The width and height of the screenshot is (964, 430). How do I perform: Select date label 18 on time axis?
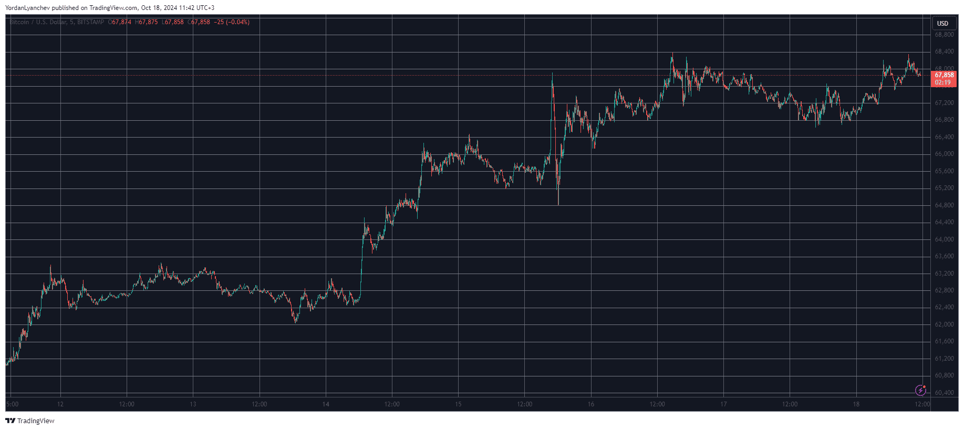pos(856,404)
